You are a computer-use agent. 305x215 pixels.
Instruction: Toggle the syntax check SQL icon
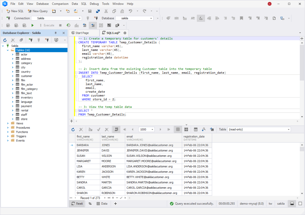201,18
